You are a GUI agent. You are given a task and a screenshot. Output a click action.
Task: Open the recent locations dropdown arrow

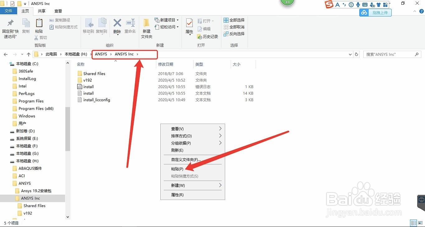pyautogui.click(x=22, y=54)
